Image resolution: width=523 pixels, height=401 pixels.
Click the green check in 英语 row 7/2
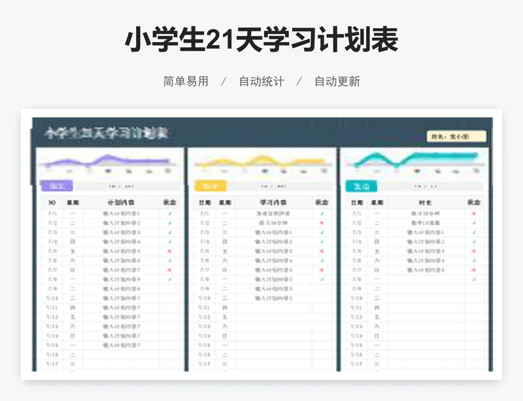pyautogui.click(x=473, y=222)
